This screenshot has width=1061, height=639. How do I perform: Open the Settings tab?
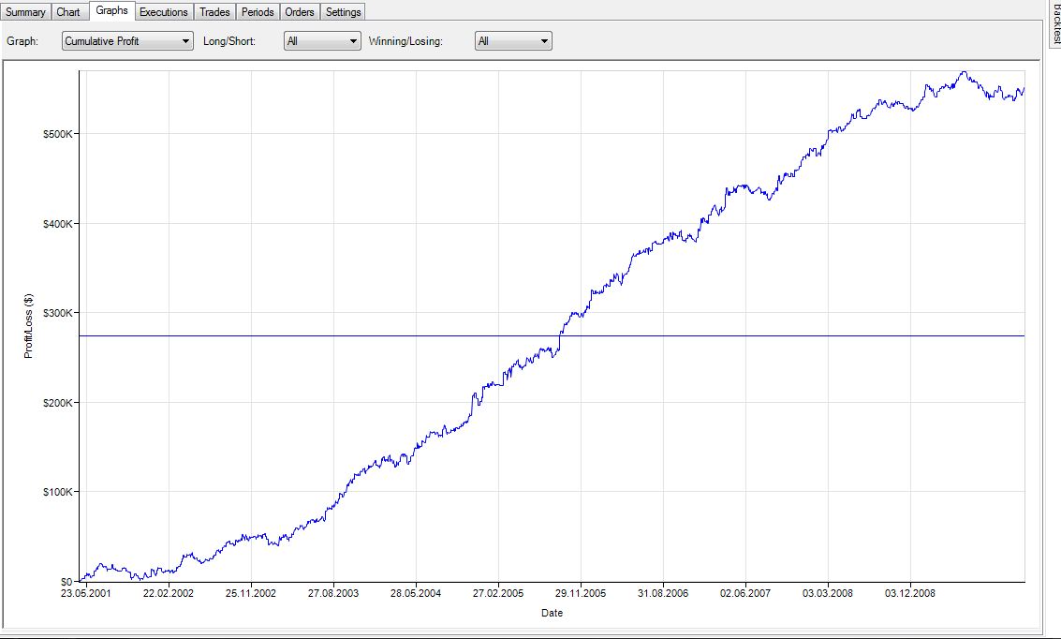(x=343, y=12)
